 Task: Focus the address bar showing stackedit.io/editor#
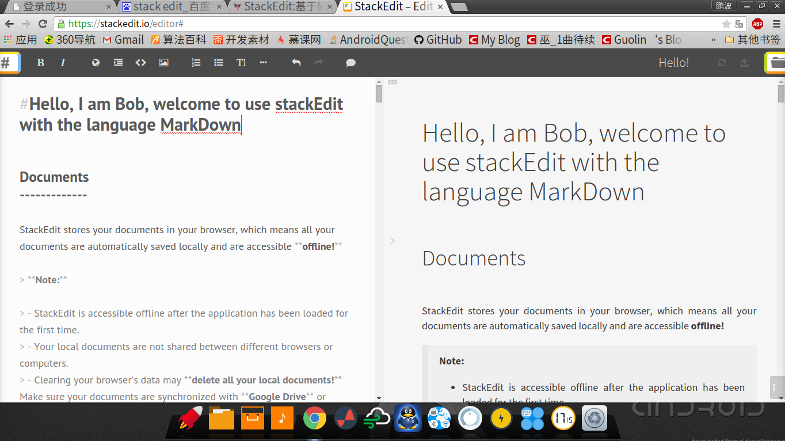(400, 24)
